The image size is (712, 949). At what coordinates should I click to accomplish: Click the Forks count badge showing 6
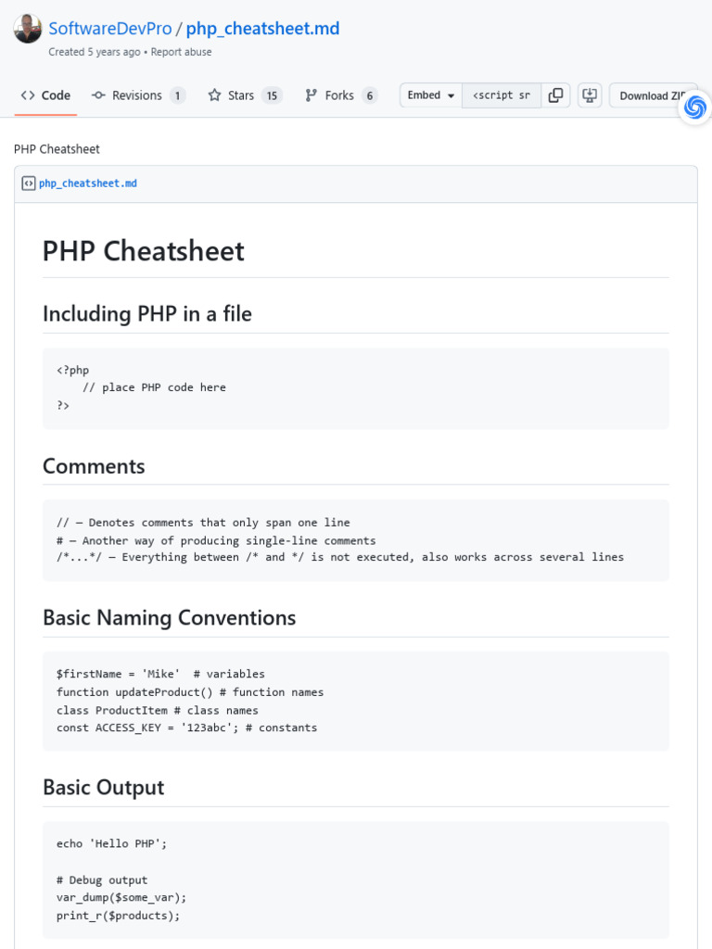click(x=369, y=95)
